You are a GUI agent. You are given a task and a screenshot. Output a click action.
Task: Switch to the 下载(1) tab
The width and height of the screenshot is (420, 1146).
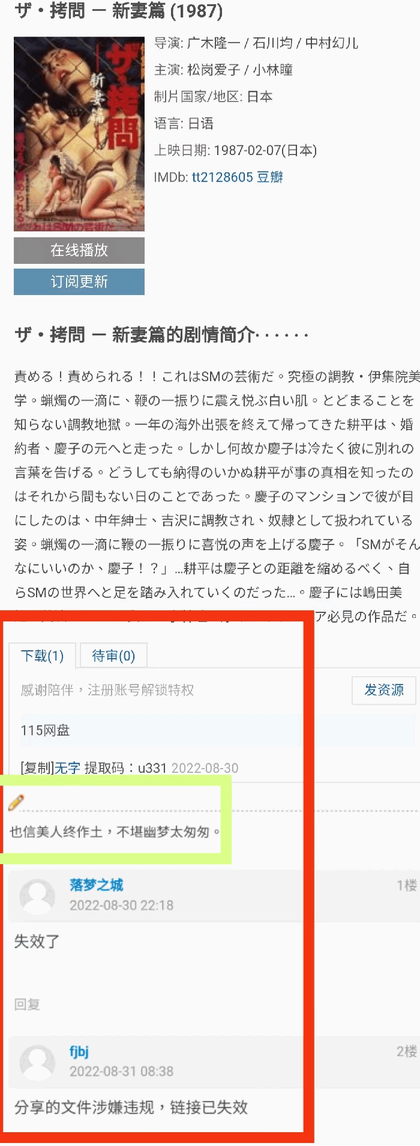42,656
